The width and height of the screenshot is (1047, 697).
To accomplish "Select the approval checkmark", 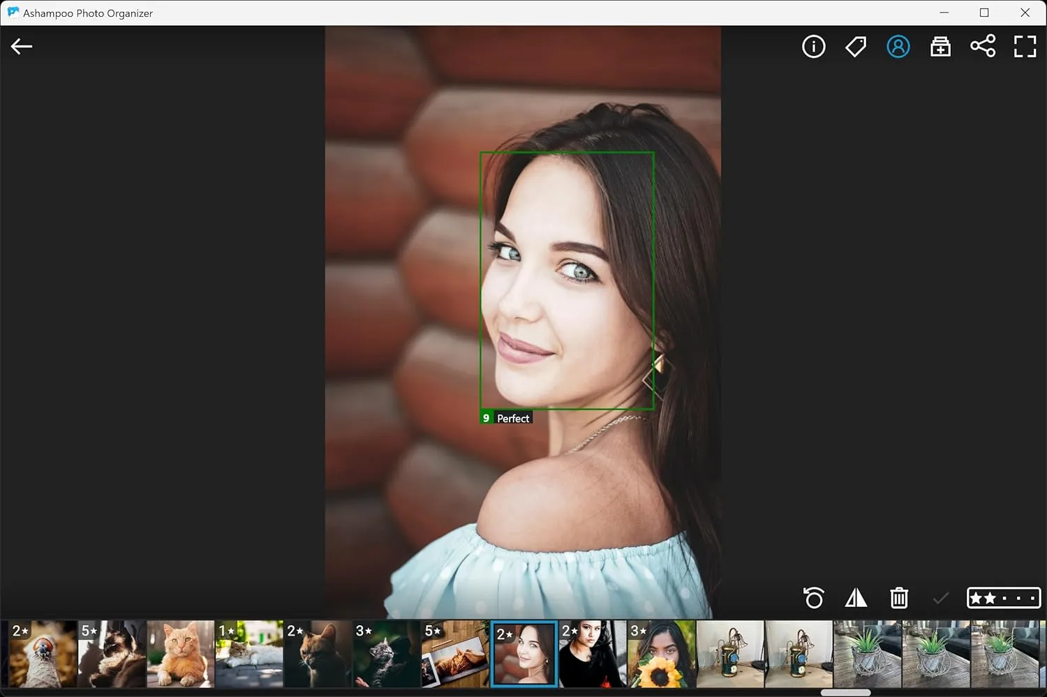I will (x=941, y=598).
